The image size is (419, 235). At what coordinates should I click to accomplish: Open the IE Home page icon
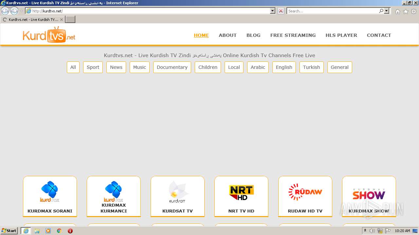[397, 11]
